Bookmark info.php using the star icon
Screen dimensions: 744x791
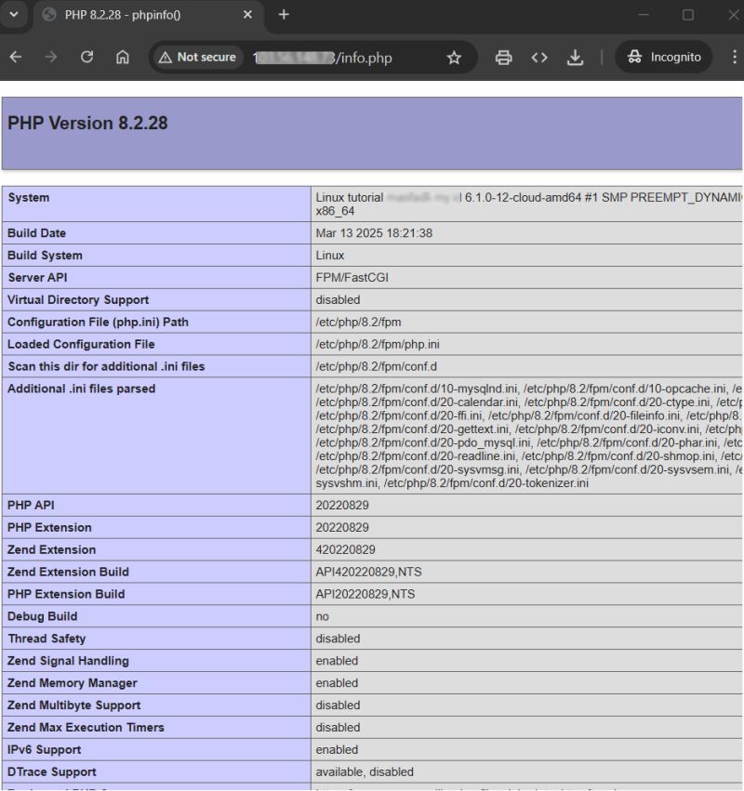click(x=454, y=57)
